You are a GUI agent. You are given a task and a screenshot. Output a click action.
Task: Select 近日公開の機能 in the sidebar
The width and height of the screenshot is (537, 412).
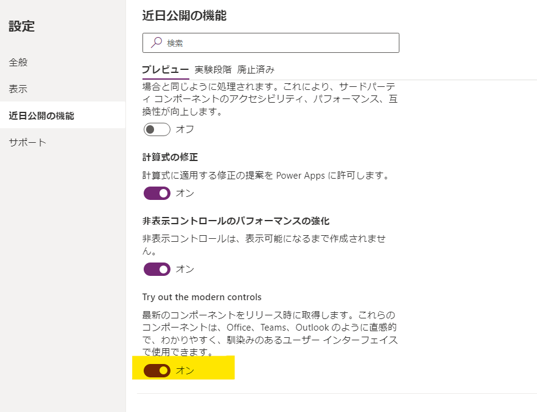click(x=41, y=115)
